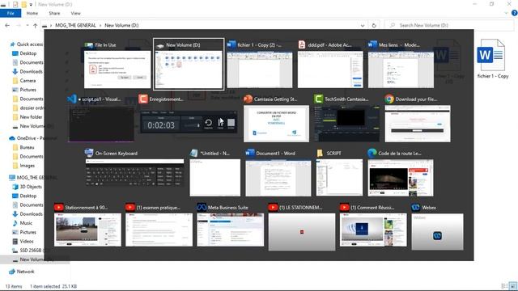Viewport: 518px width, 291px height.
Task: Select the fichier 1 - Copy Word file
Action: pyautogui.click(x=492, y=59)
